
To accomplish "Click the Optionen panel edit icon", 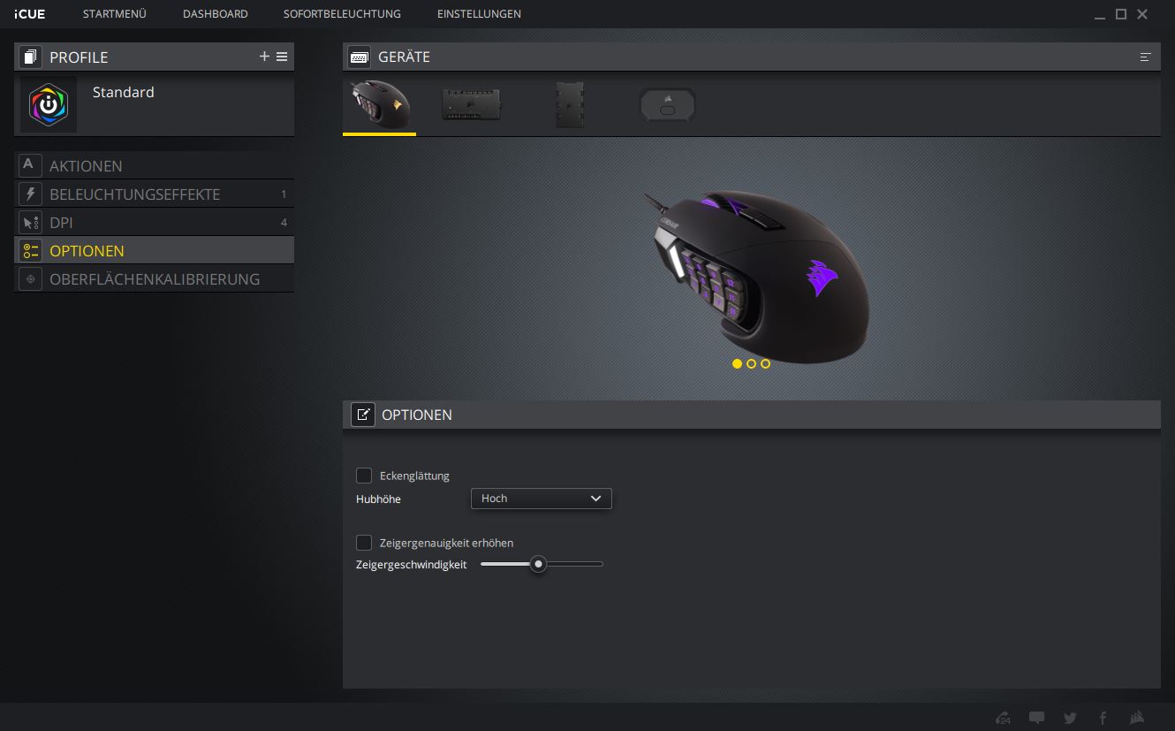I will [363, 415].
